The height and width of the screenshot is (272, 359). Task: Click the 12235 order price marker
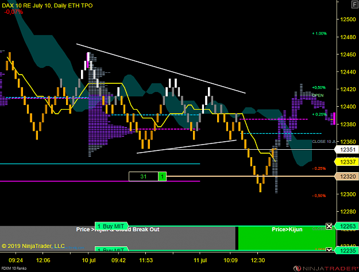346,251
